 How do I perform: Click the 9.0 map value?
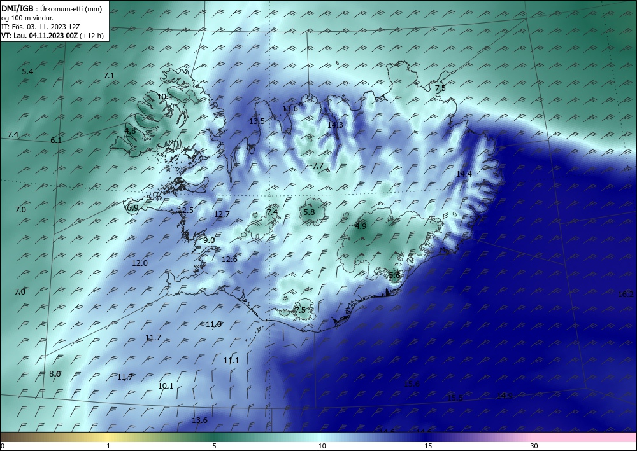(209, 240)
